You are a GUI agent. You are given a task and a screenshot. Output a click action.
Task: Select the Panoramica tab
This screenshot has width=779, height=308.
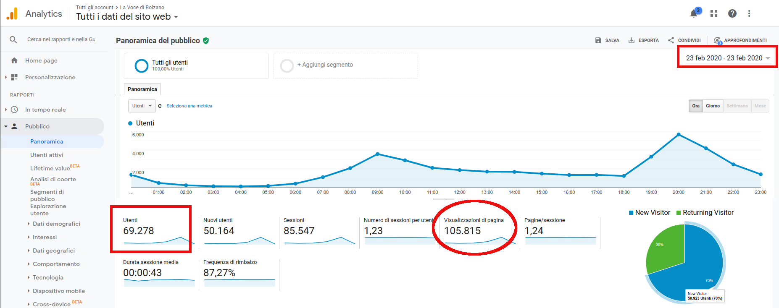click(x=142, y=89)
